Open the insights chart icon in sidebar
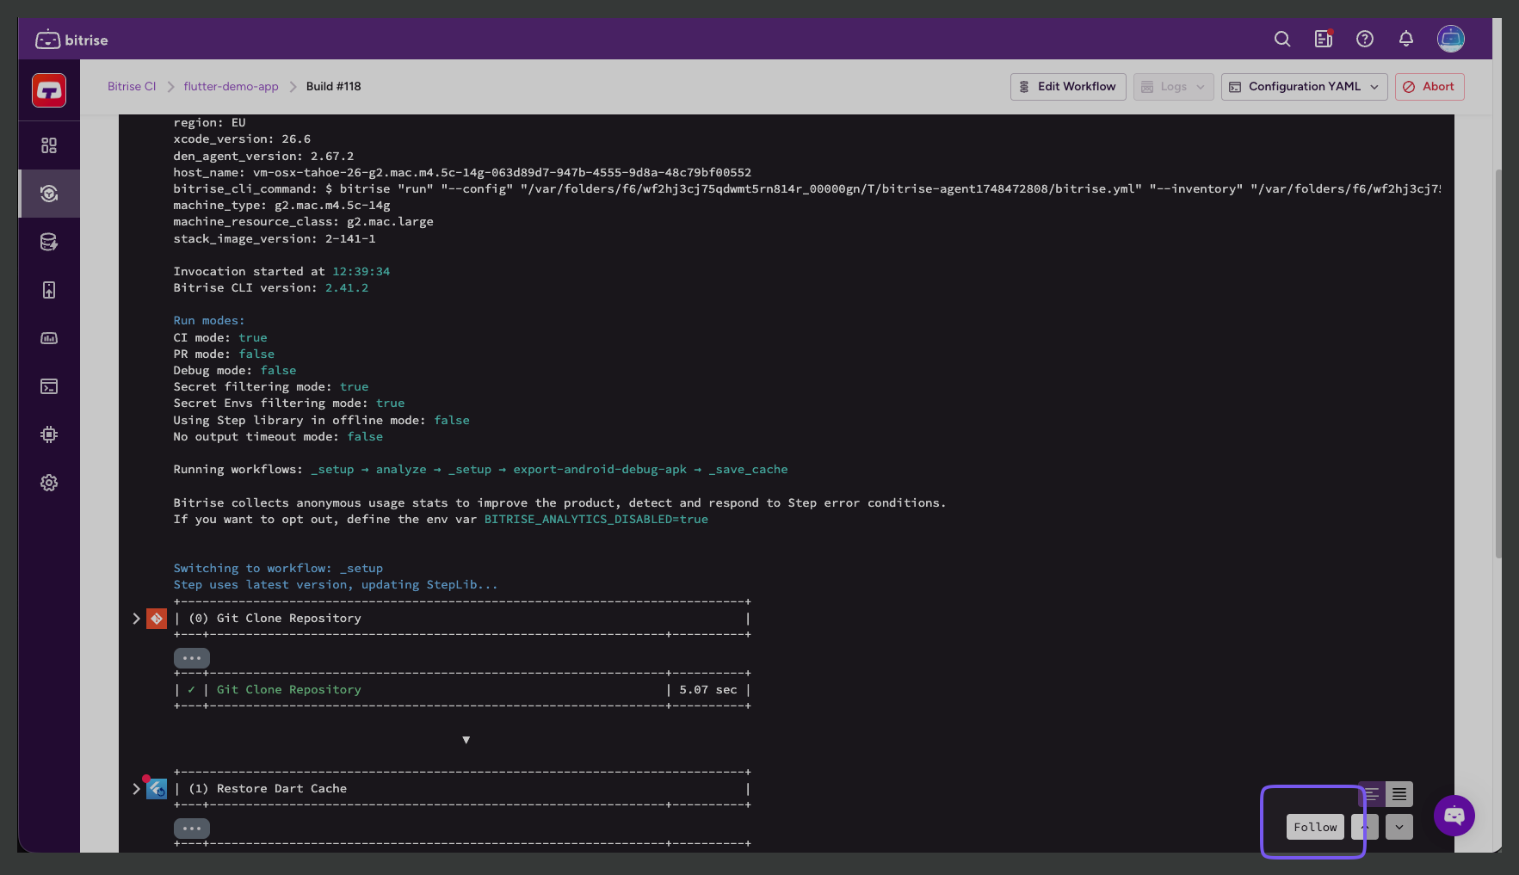This screenshot has width=1519, height=875. (x=49, y=338)
